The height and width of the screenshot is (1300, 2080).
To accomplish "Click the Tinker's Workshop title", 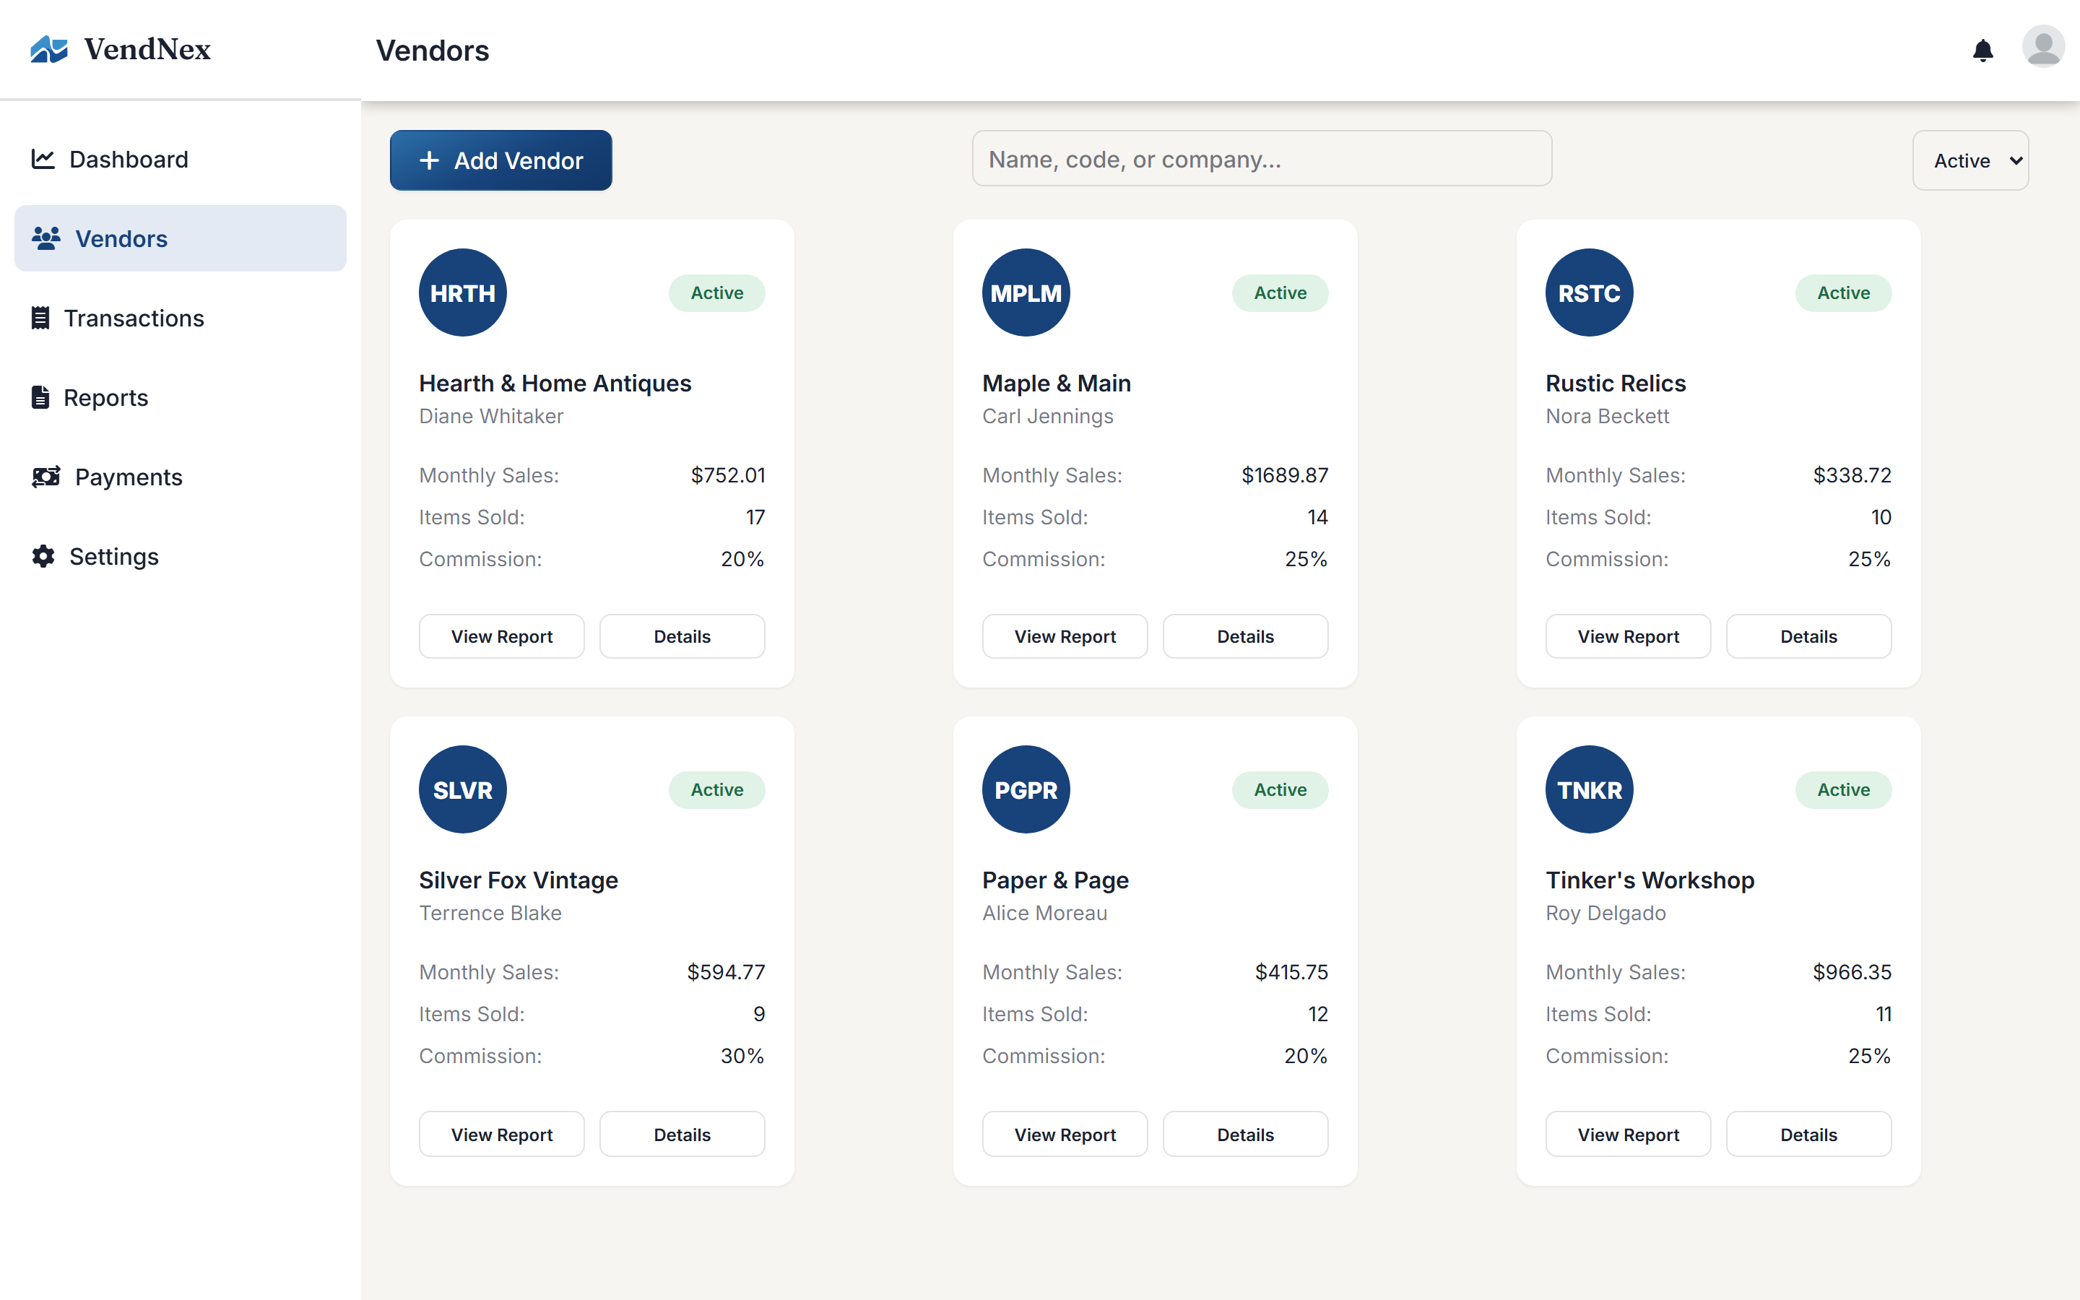I will [x=1650, y=880].
